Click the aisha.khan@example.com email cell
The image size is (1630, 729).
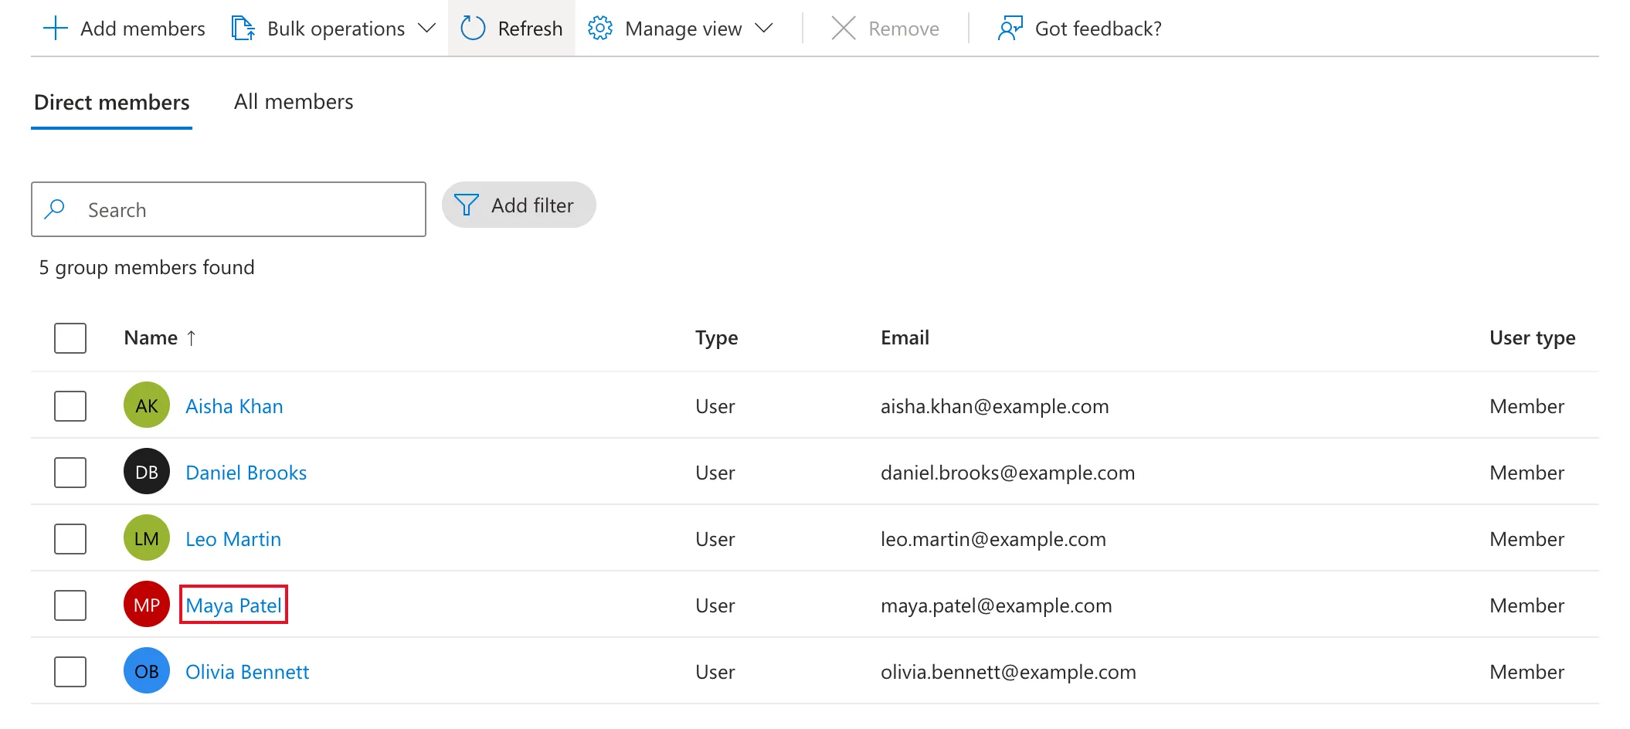pyautogui.click(x=995, y=406)
